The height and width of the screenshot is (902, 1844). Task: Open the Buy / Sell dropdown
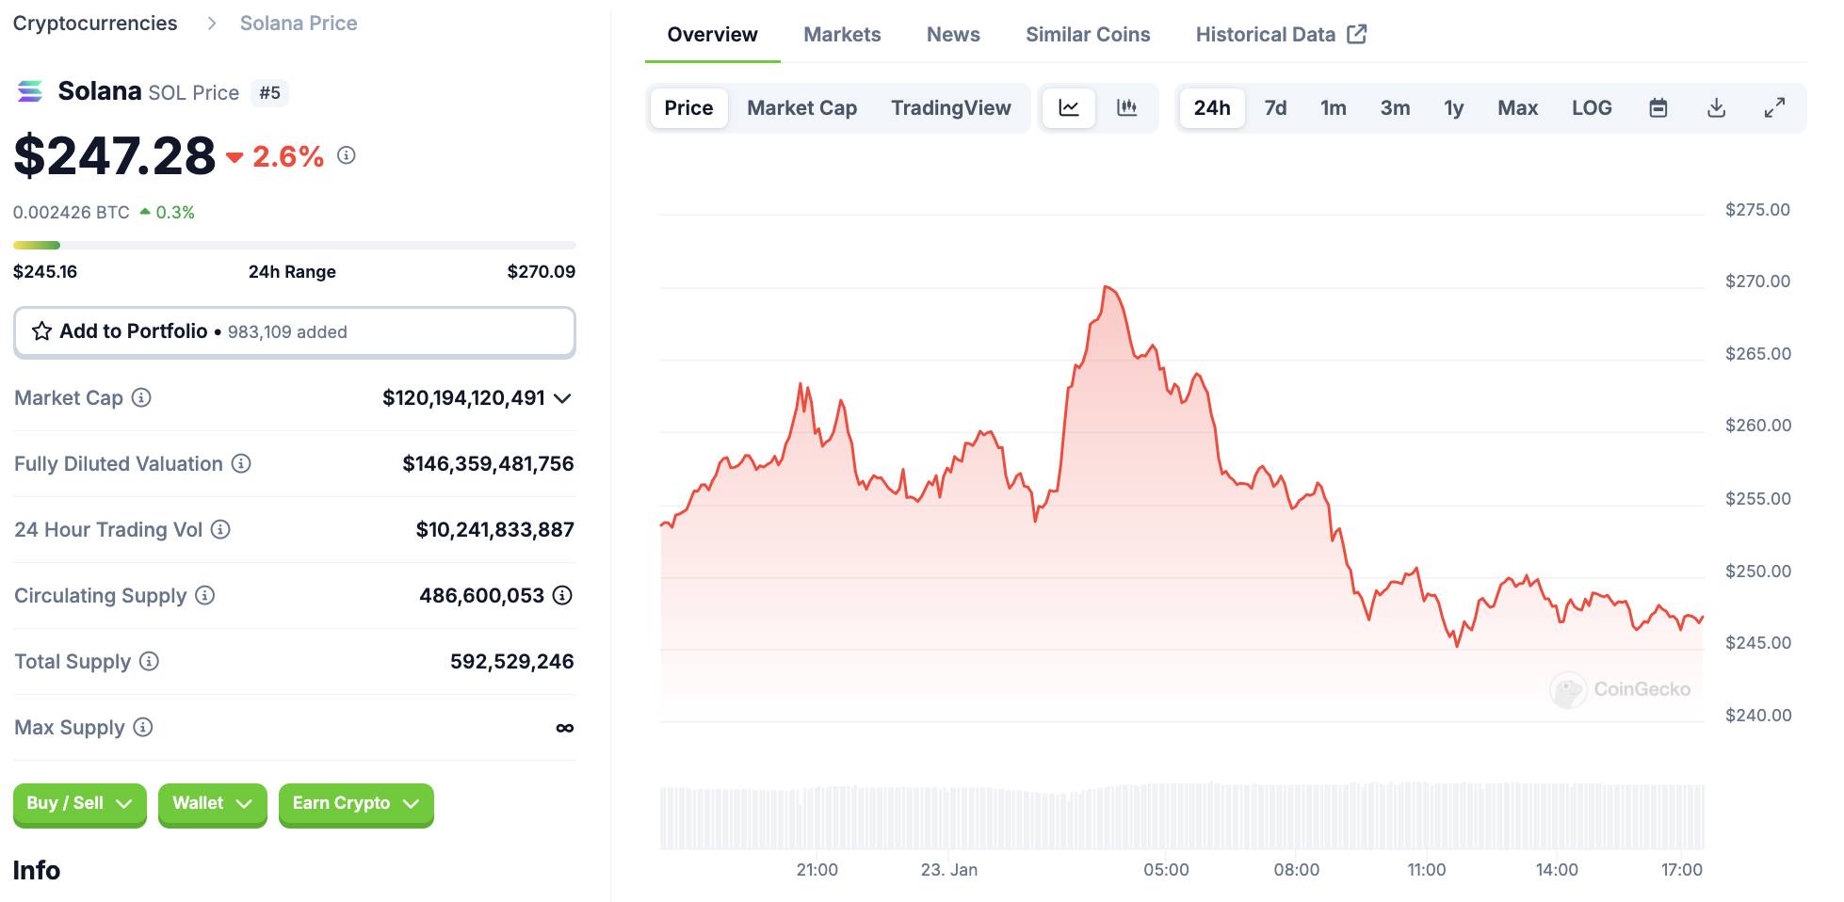point(80,804)
